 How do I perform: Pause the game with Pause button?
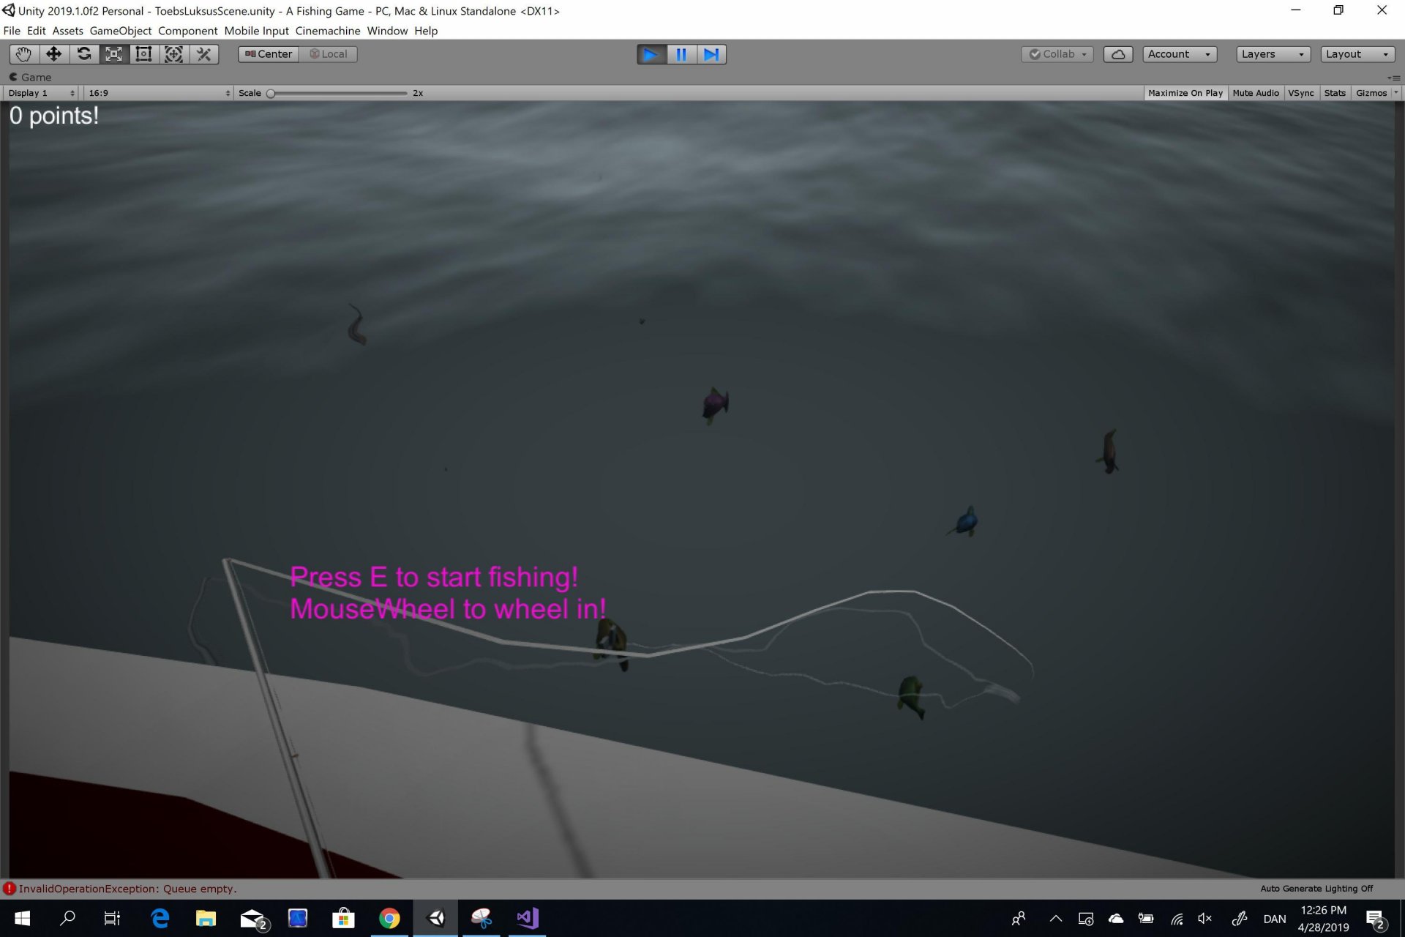[x=681, y=54]
